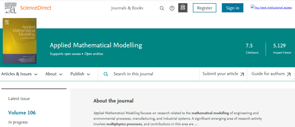Click the Applied Mathematical Modelling title
295x127 pixels.
[x=96, y=45]
